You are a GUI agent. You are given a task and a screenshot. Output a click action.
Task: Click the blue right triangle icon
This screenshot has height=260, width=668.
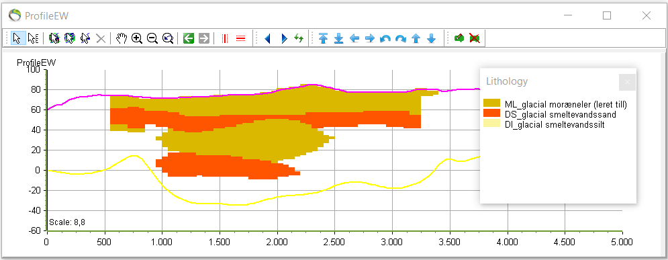tap(283, 38)
